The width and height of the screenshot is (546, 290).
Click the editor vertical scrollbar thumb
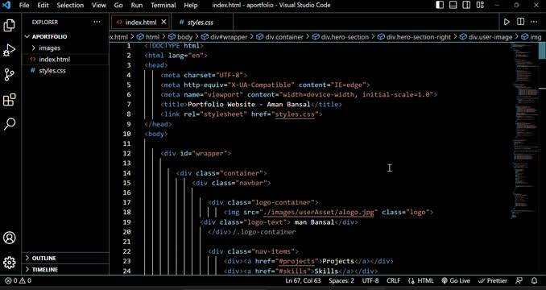coord(542,52)
